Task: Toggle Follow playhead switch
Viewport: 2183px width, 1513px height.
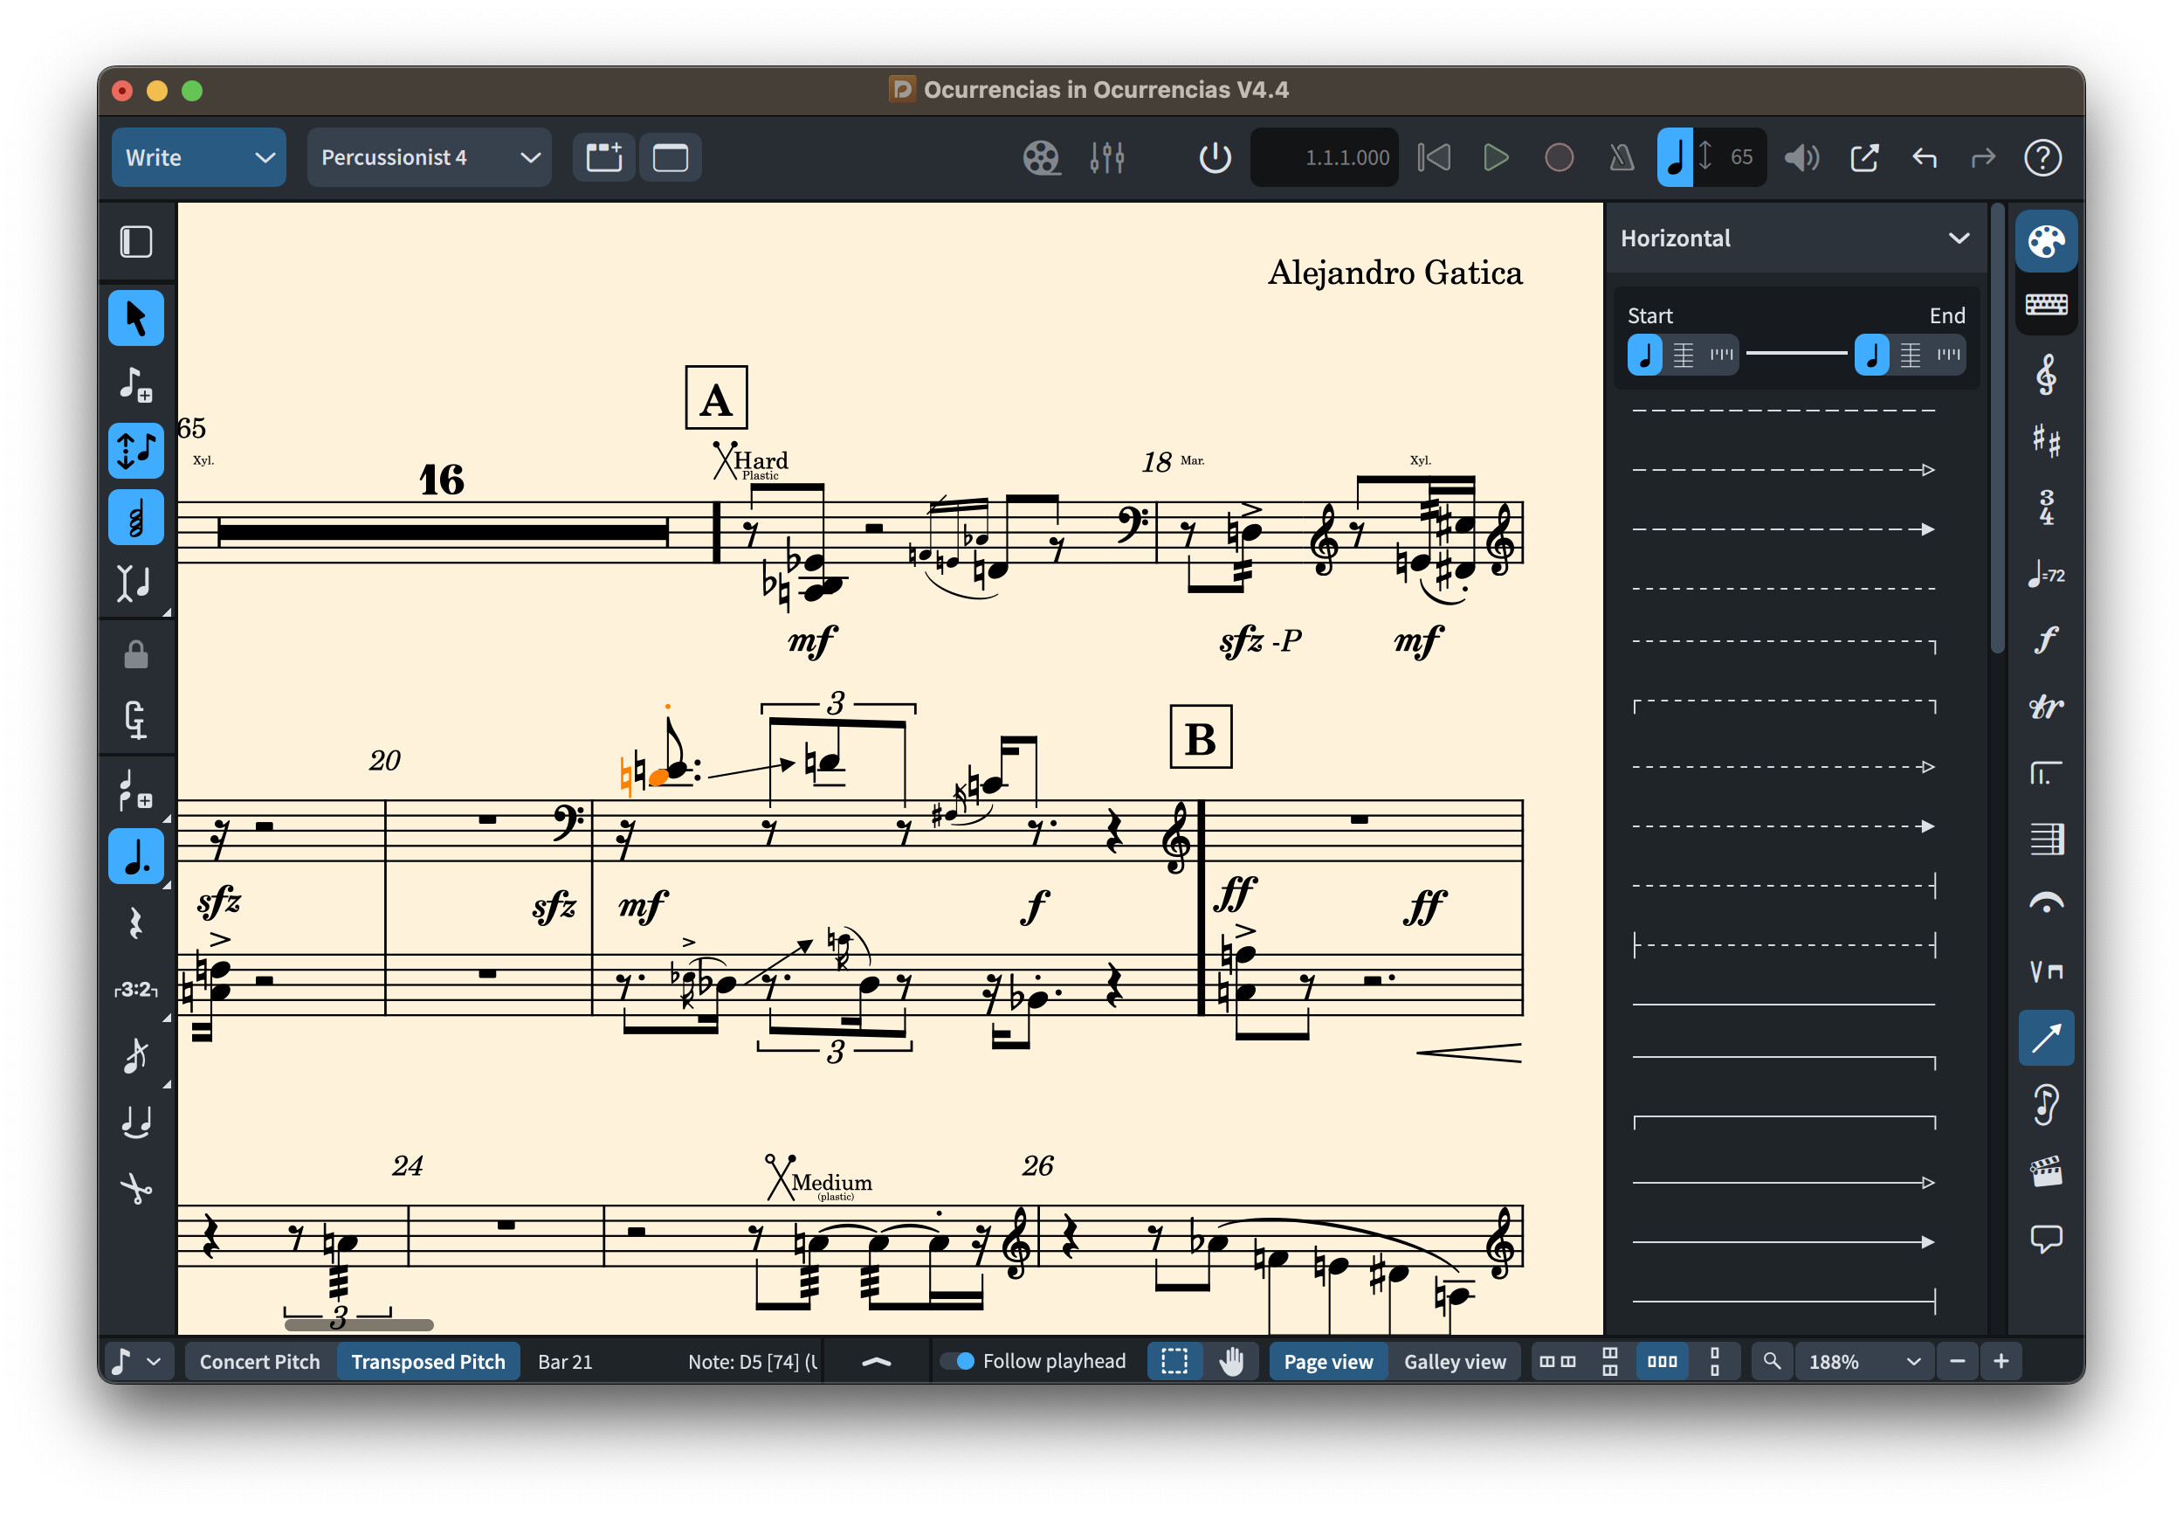Action: coord(957,1360)
